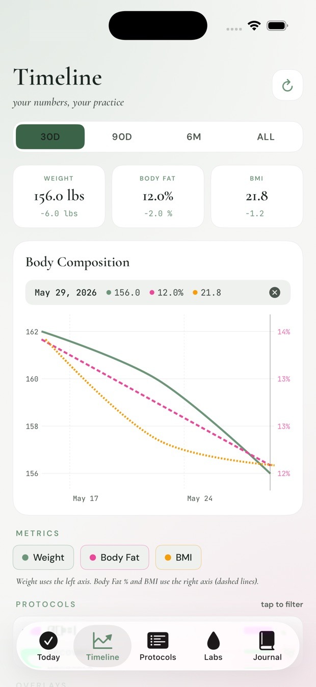This screenshot has height=687, width=316.
Task: Open Journal book icon
Action: pyautogui.click(x=267, y=640)
